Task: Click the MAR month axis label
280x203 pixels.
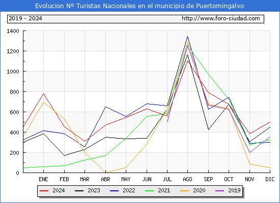Action: pos(85,179)
